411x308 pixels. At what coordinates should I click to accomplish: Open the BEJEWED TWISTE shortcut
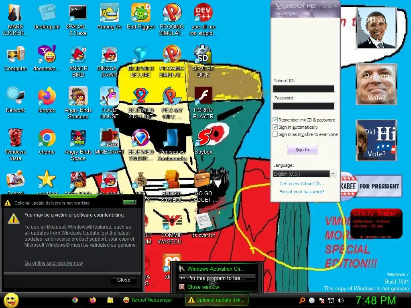[x=141, y=144]
